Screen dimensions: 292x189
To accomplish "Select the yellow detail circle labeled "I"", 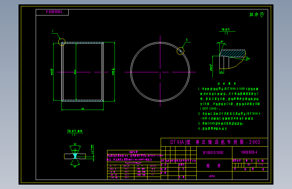I will [62, 42].
